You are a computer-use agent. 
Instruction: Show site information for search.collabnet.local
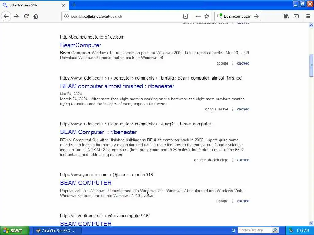tap(67, 16)
